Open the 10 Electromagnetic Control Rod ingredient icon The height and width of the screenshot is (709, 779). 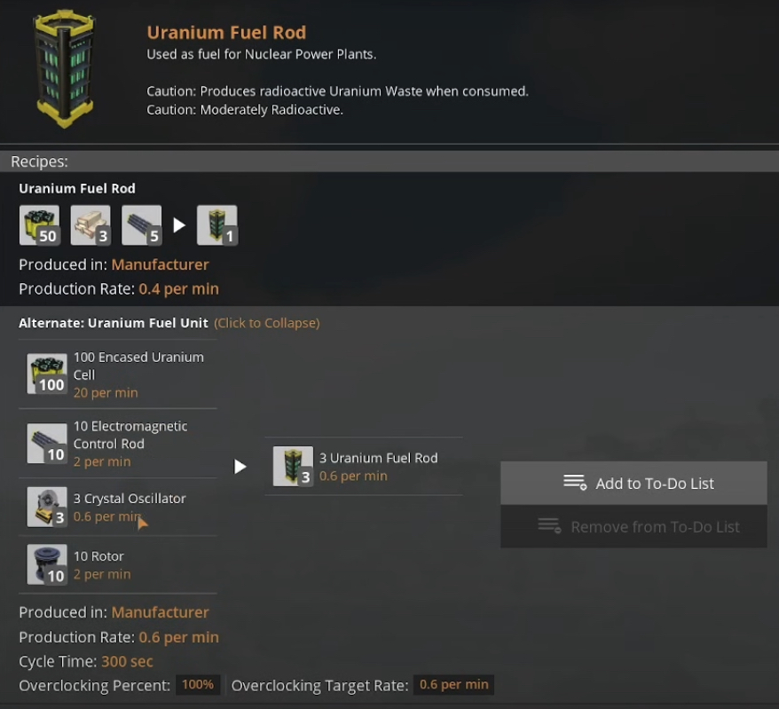pos(47,443)
